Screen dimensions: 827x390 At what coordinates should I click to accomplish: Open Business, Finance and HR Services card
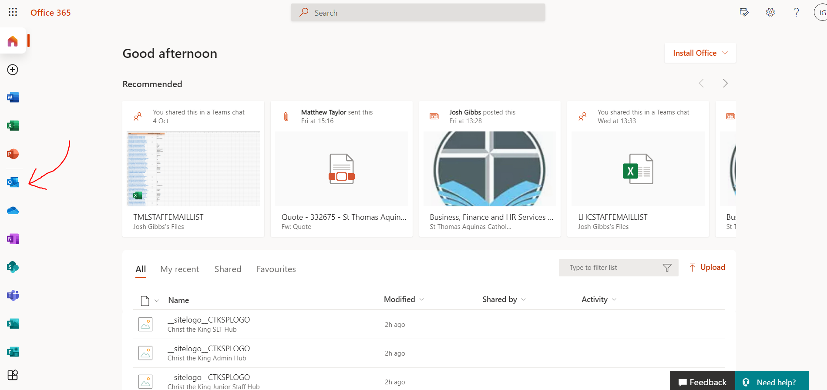pyautogui.click(x=490, y=169)
